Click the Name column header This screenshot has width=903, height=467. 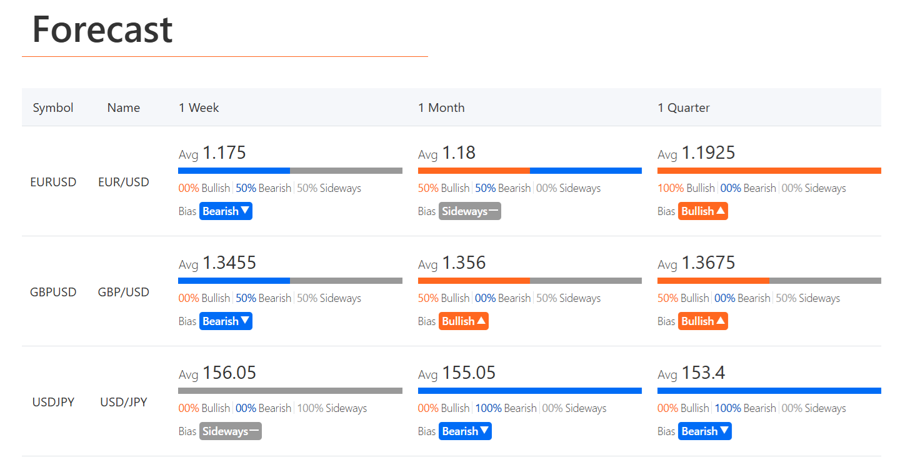[124, 108]
